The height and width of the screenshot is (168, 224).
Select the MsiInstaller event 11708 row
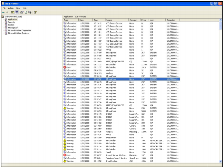point(121,64)
